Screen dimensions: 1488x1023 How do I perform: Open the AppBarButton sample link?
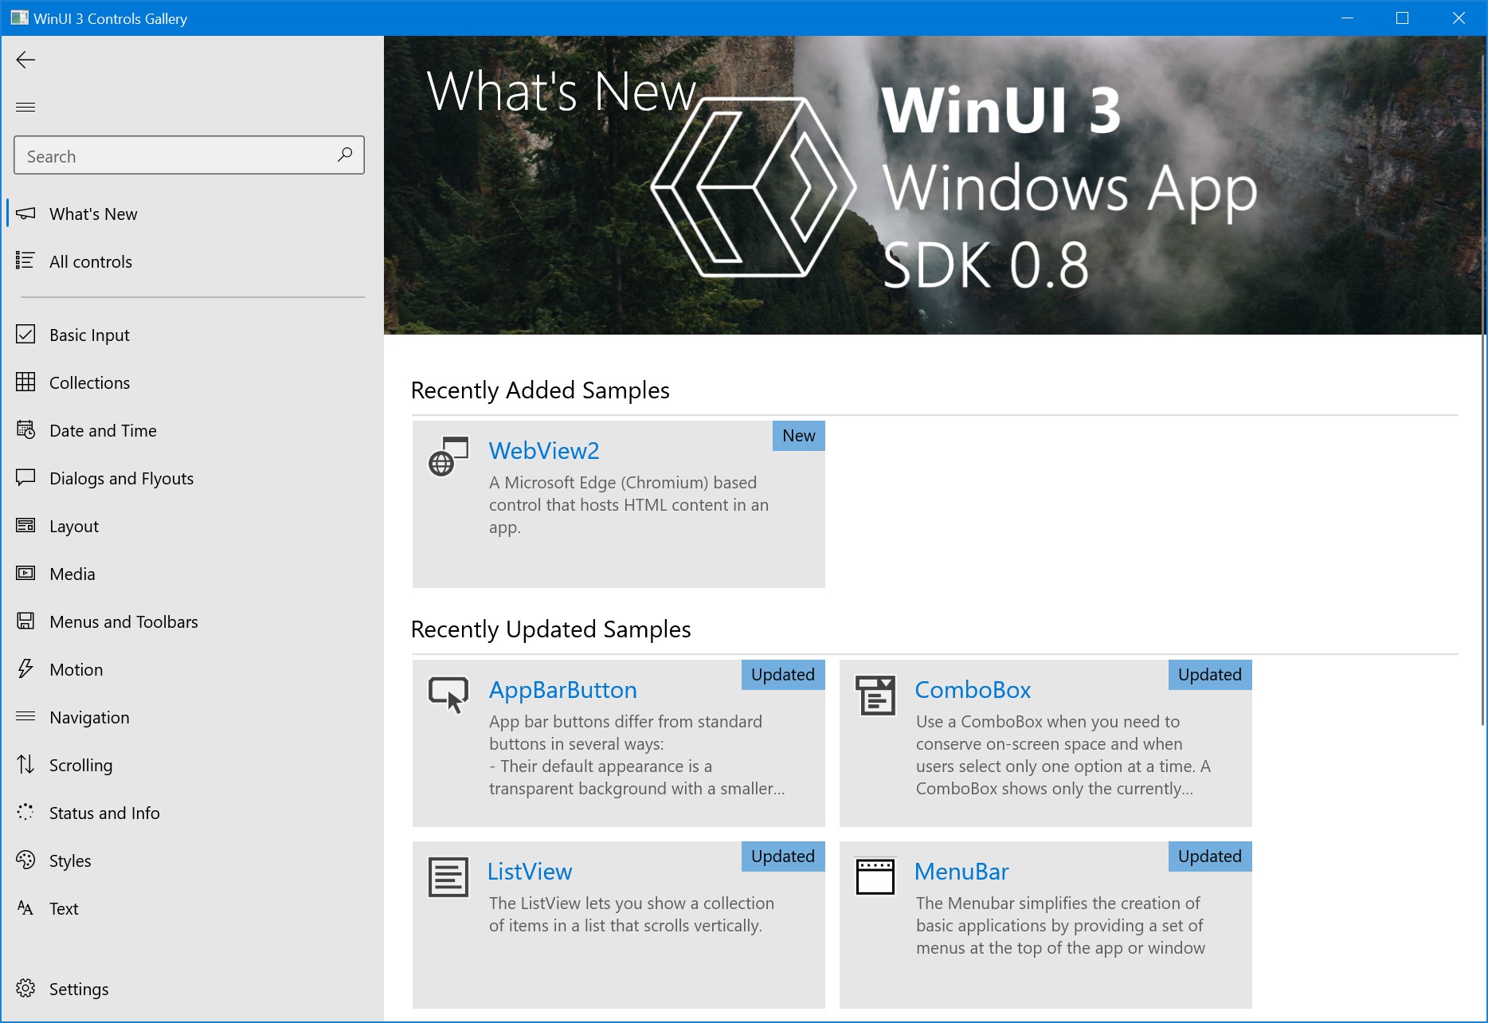click(563, 690)
